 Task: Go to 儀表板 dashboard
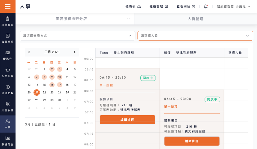(x=133, y=7)
